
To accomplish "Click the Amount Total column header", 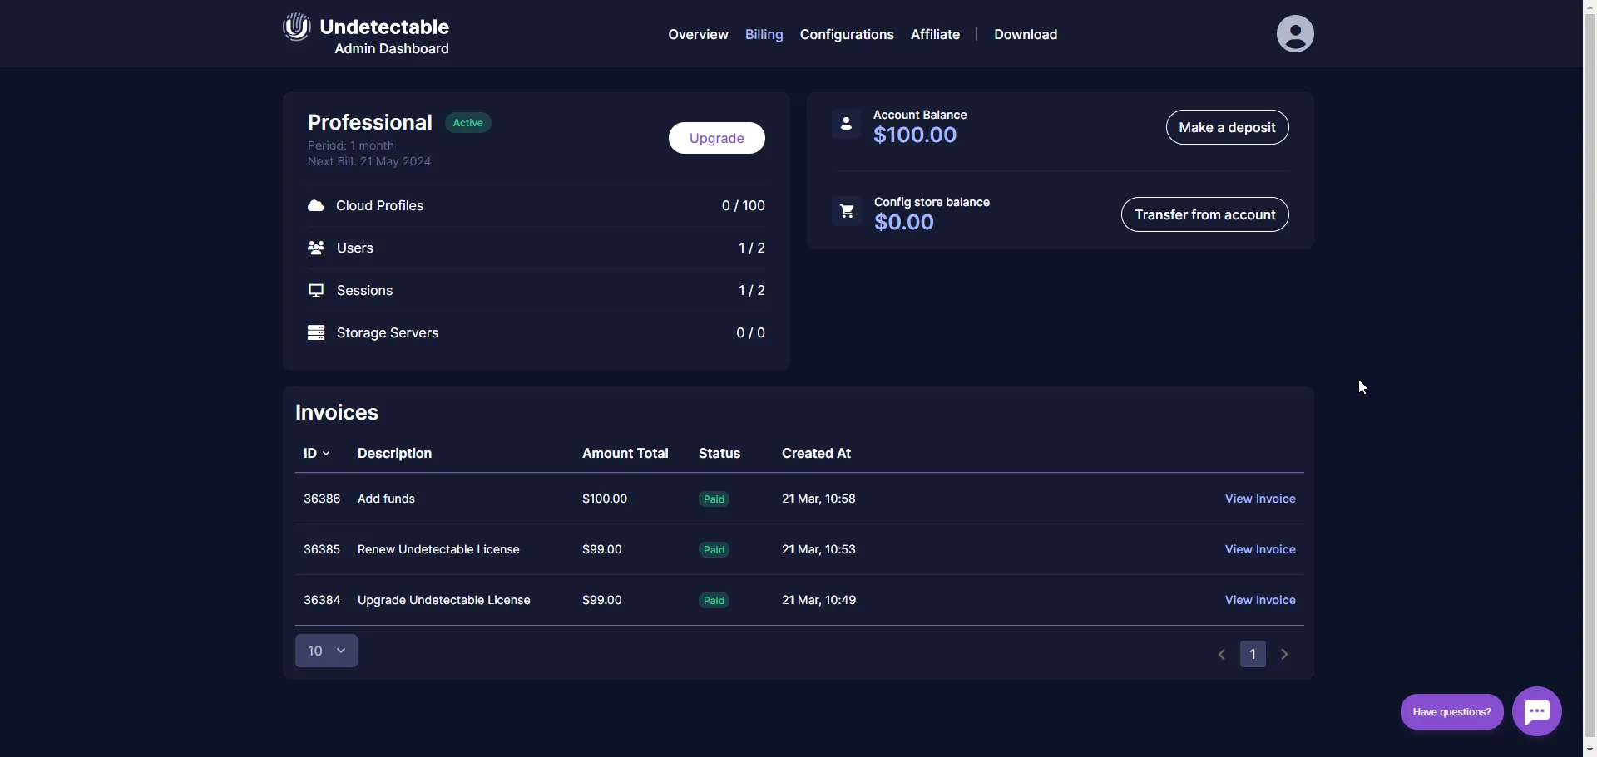I will point(625,453).
